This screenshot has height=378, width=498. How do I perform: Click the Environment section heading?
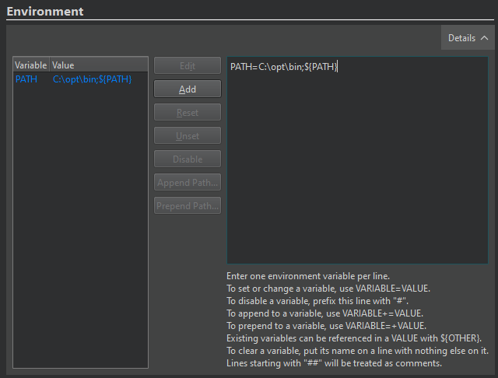tap(45, 11)
